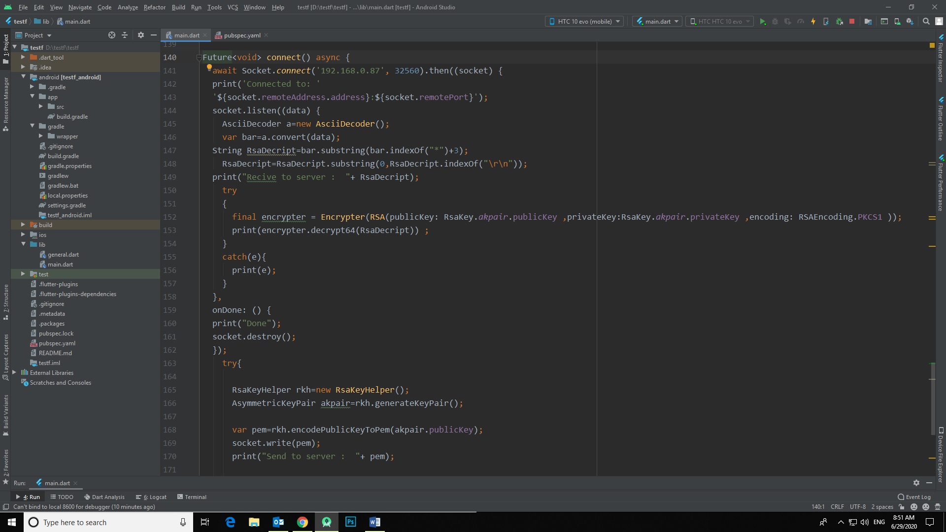This screenshot has height=532, width=946.
Task: Open the Event Log
Action: [915, 497]
